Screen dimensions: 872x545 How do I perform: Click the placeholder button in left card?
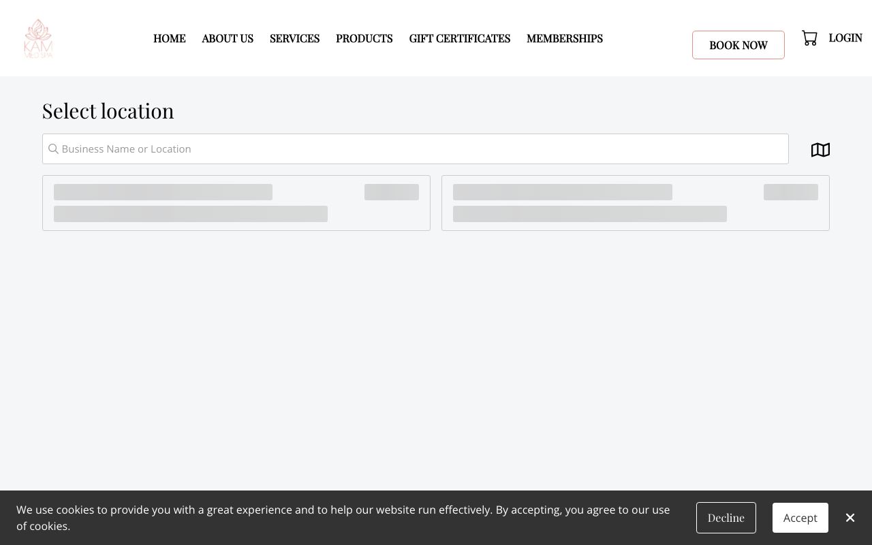click(392, 192)
